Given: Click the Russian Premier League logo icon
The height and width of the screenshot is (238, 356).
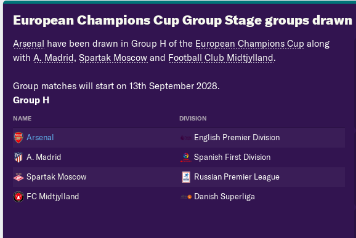Looking at the screenshot, I should tap(186, 177).
